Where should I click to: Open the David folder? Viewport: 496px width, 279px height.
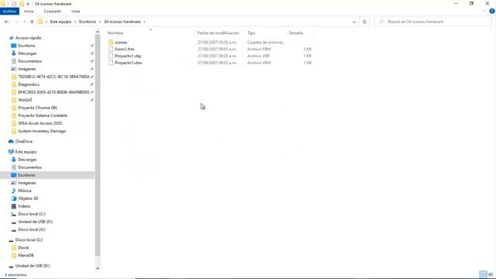click(x=23, y=248)
